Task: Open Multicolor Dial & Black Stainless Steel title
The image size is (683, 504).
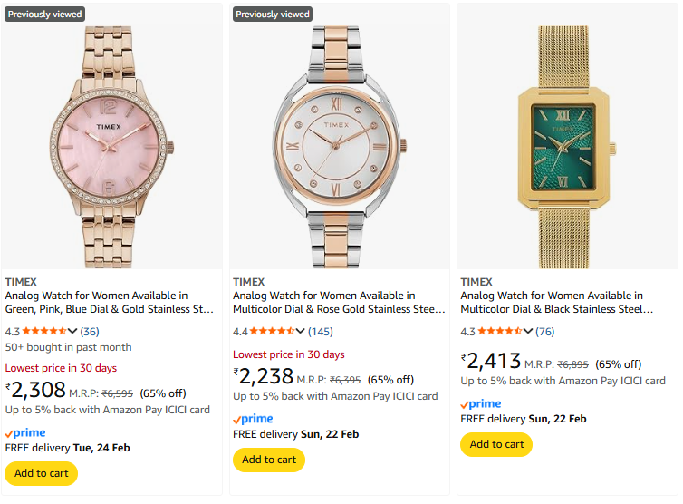Action: point(556,303)
